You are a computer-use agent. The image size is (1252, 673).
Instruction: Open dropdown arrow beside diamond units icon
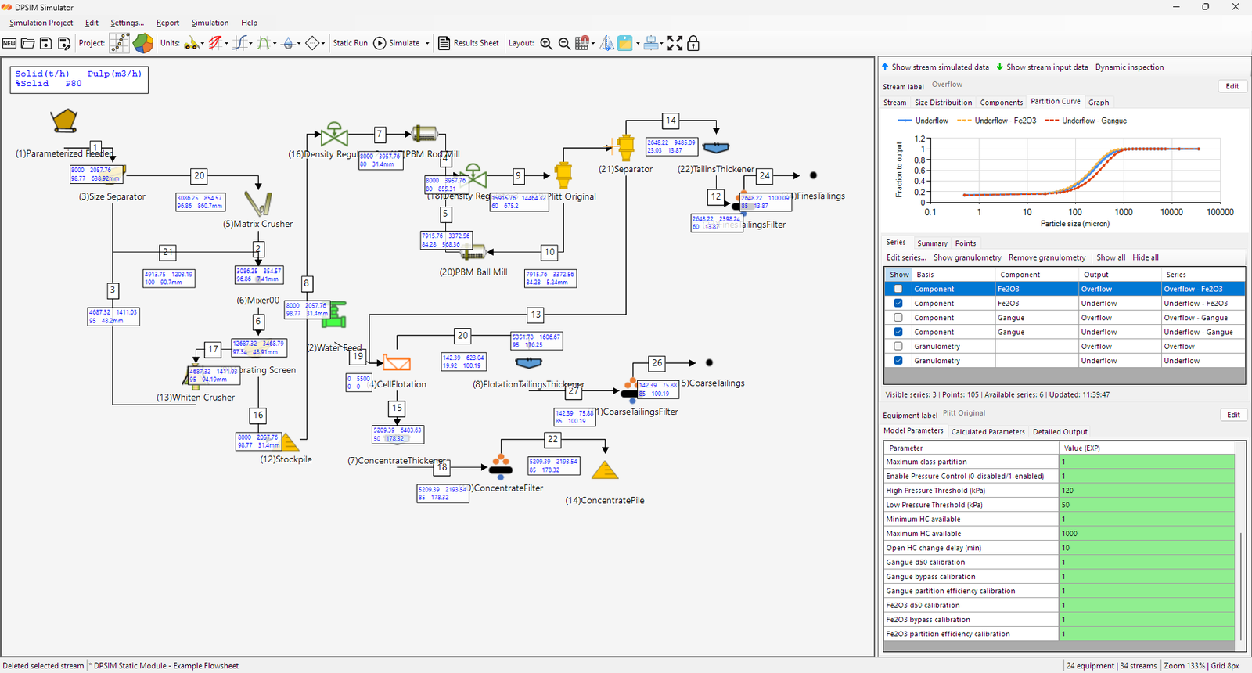[x=323, y=44]
